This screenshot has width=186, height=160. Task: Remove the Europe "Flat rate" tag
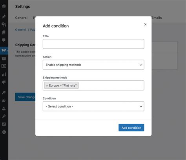47,85
